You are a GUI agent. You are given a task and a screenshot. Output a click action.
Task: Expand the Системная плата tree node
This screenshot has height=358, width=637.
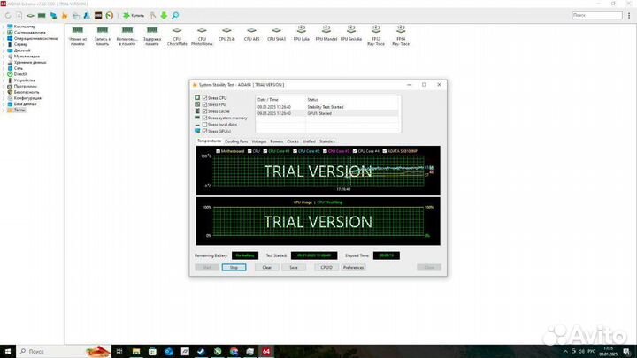3,33
